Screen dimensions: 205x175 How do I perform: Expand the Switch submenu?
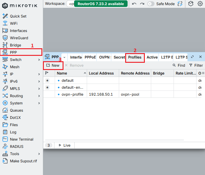pos(39,60)
